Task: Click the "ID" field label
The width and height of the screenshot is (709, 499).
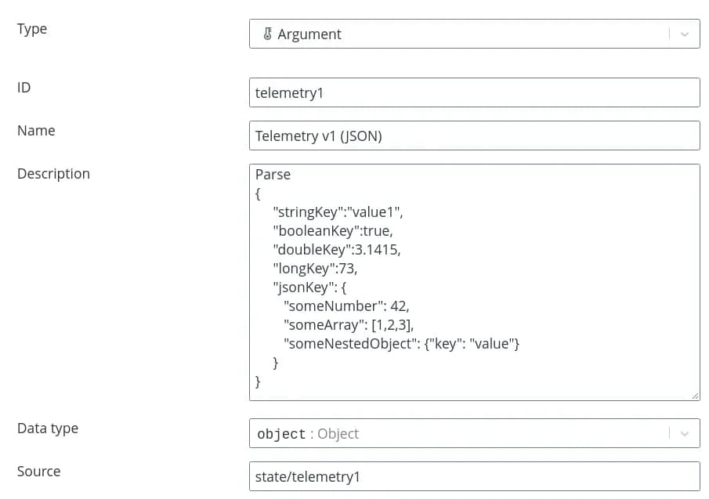Action: click(x=24, y=88)
